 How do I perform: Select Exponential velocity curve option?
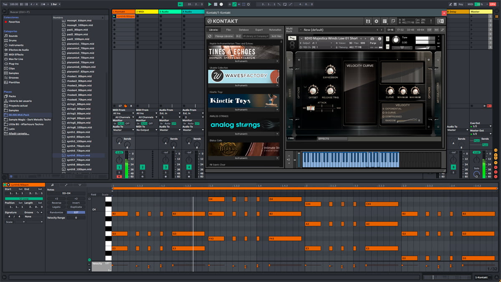click(392, 109)
